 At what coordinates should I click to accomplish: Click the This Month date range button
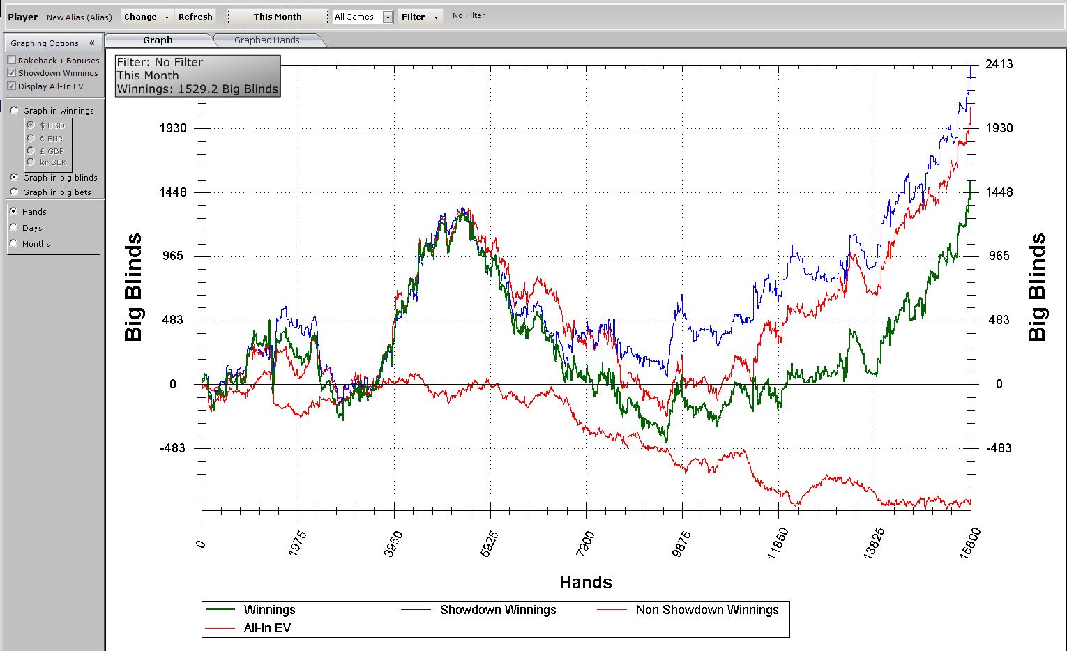(x=278, y=17)
